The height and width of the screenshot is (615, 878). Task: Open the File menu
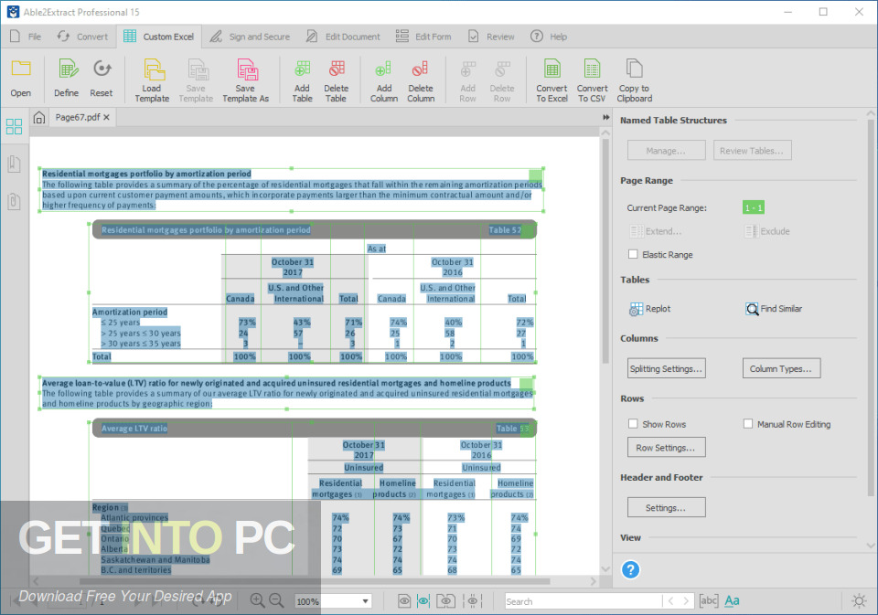point(26,37)
